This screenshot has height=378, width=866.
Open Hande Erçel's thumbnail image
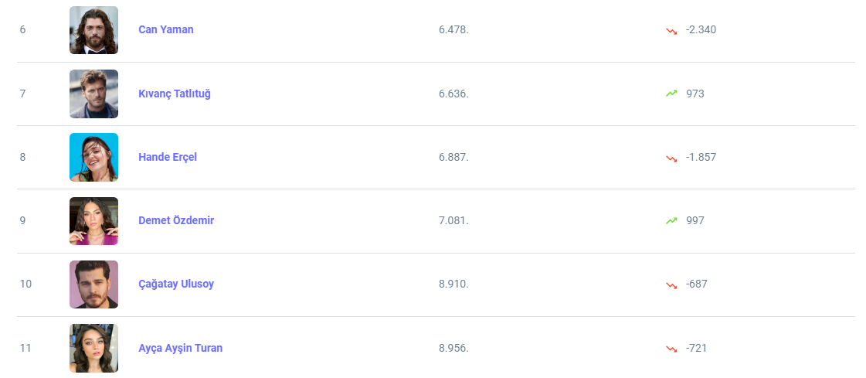tap(93, 157)
